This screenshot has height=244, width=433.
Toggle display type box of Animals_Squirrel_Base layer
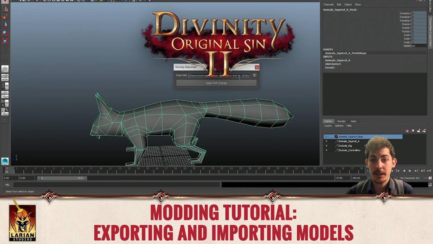pyautogui.click(x=332, y=137)
